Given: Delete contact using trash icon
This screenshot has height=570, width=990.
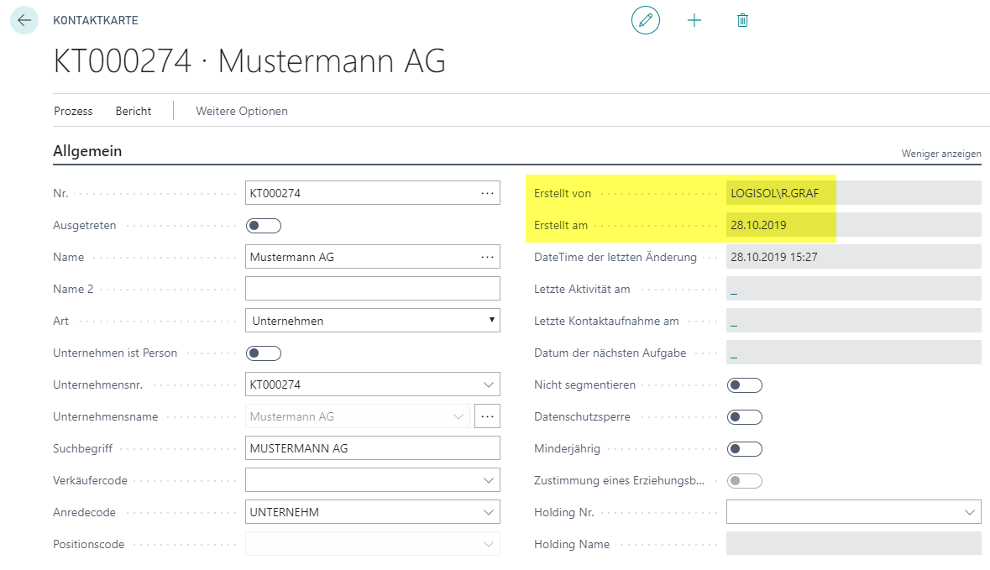Looking at the screenshot, I should click(x=742, y=20).
